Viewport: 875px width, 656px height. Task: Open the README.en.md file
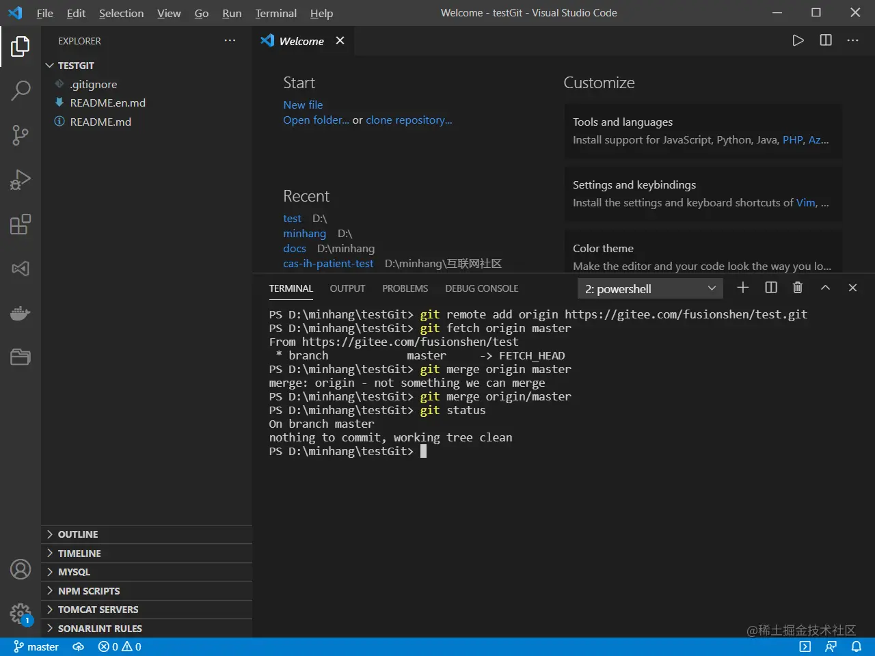pos(146,102)
